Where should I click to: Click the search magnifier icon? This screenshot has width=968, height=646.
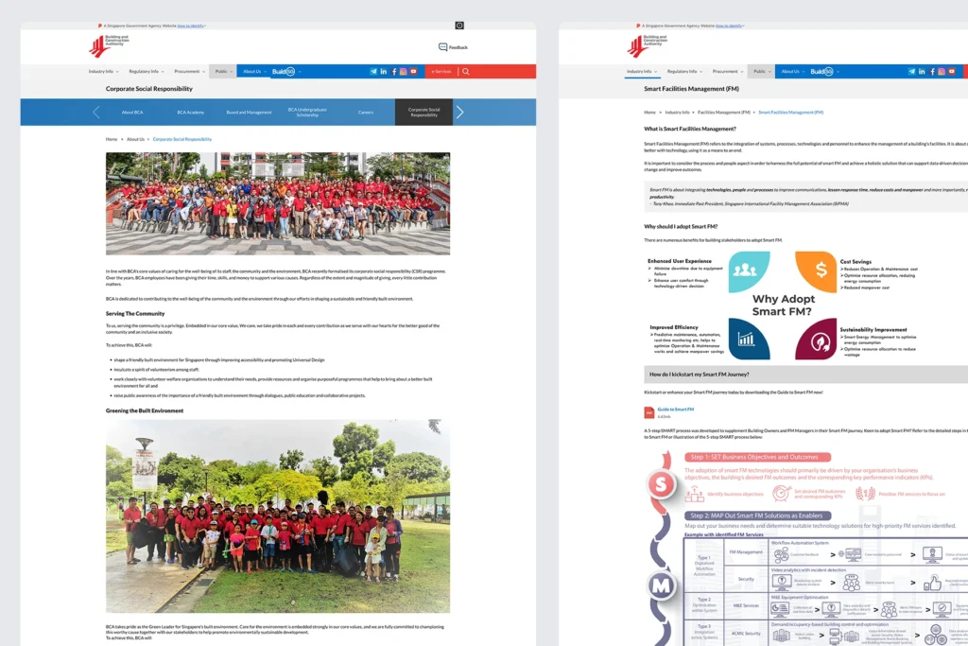click(x=465, y=72)
